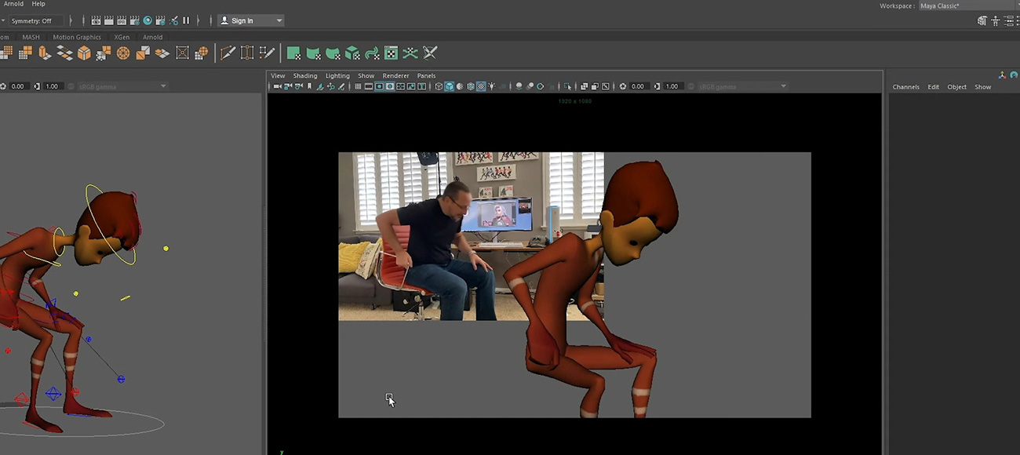Activate smooth shading in the viewport toolbar
Viewport: 1020px width, 455px height.
pos(449,86)
